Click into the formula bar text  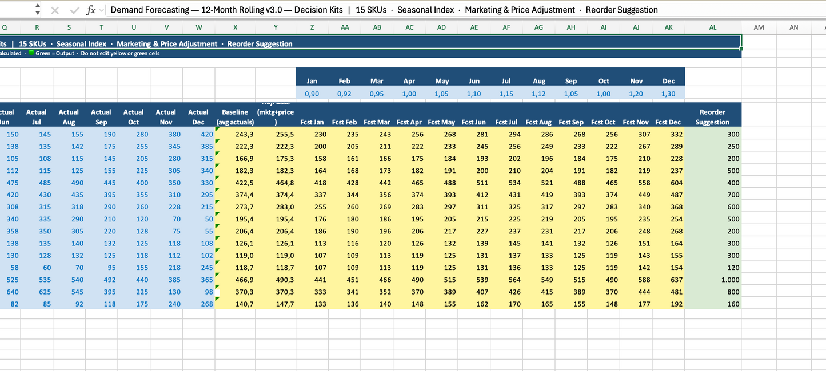pos(383,10)
